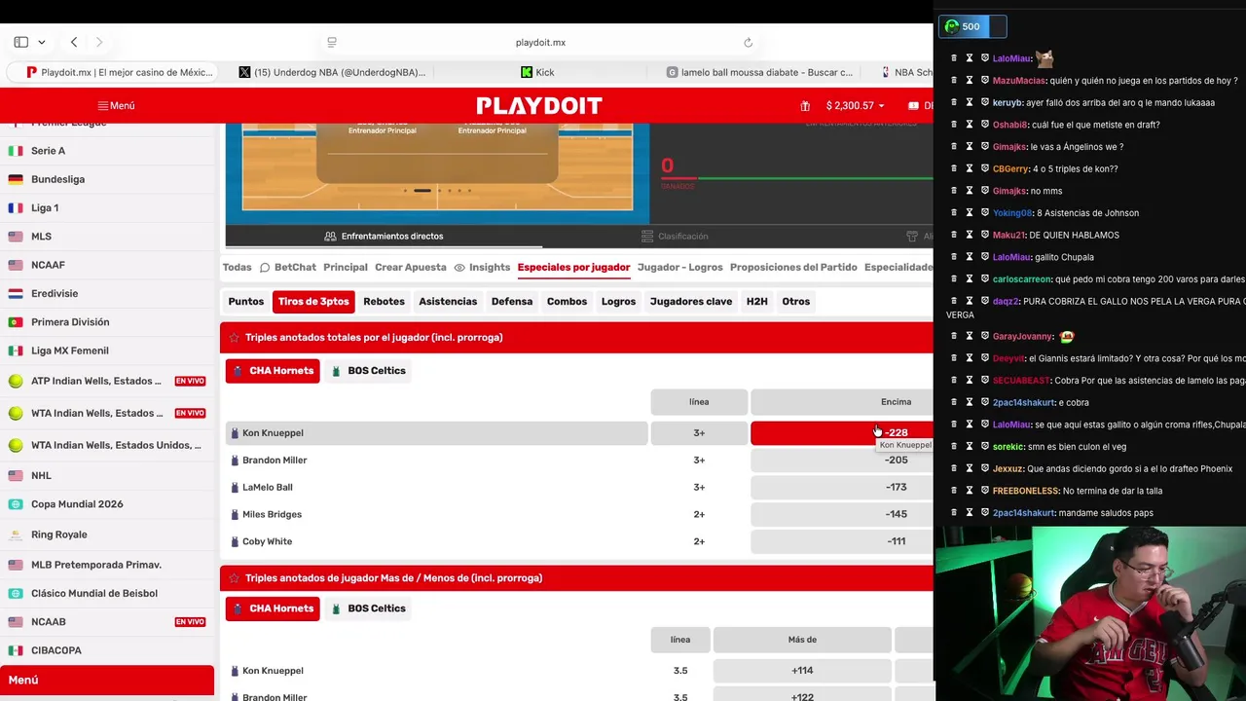This screenshot has width=1246, height=701.
Task: Open Crear Apuesta
Action: coord(410,267)
